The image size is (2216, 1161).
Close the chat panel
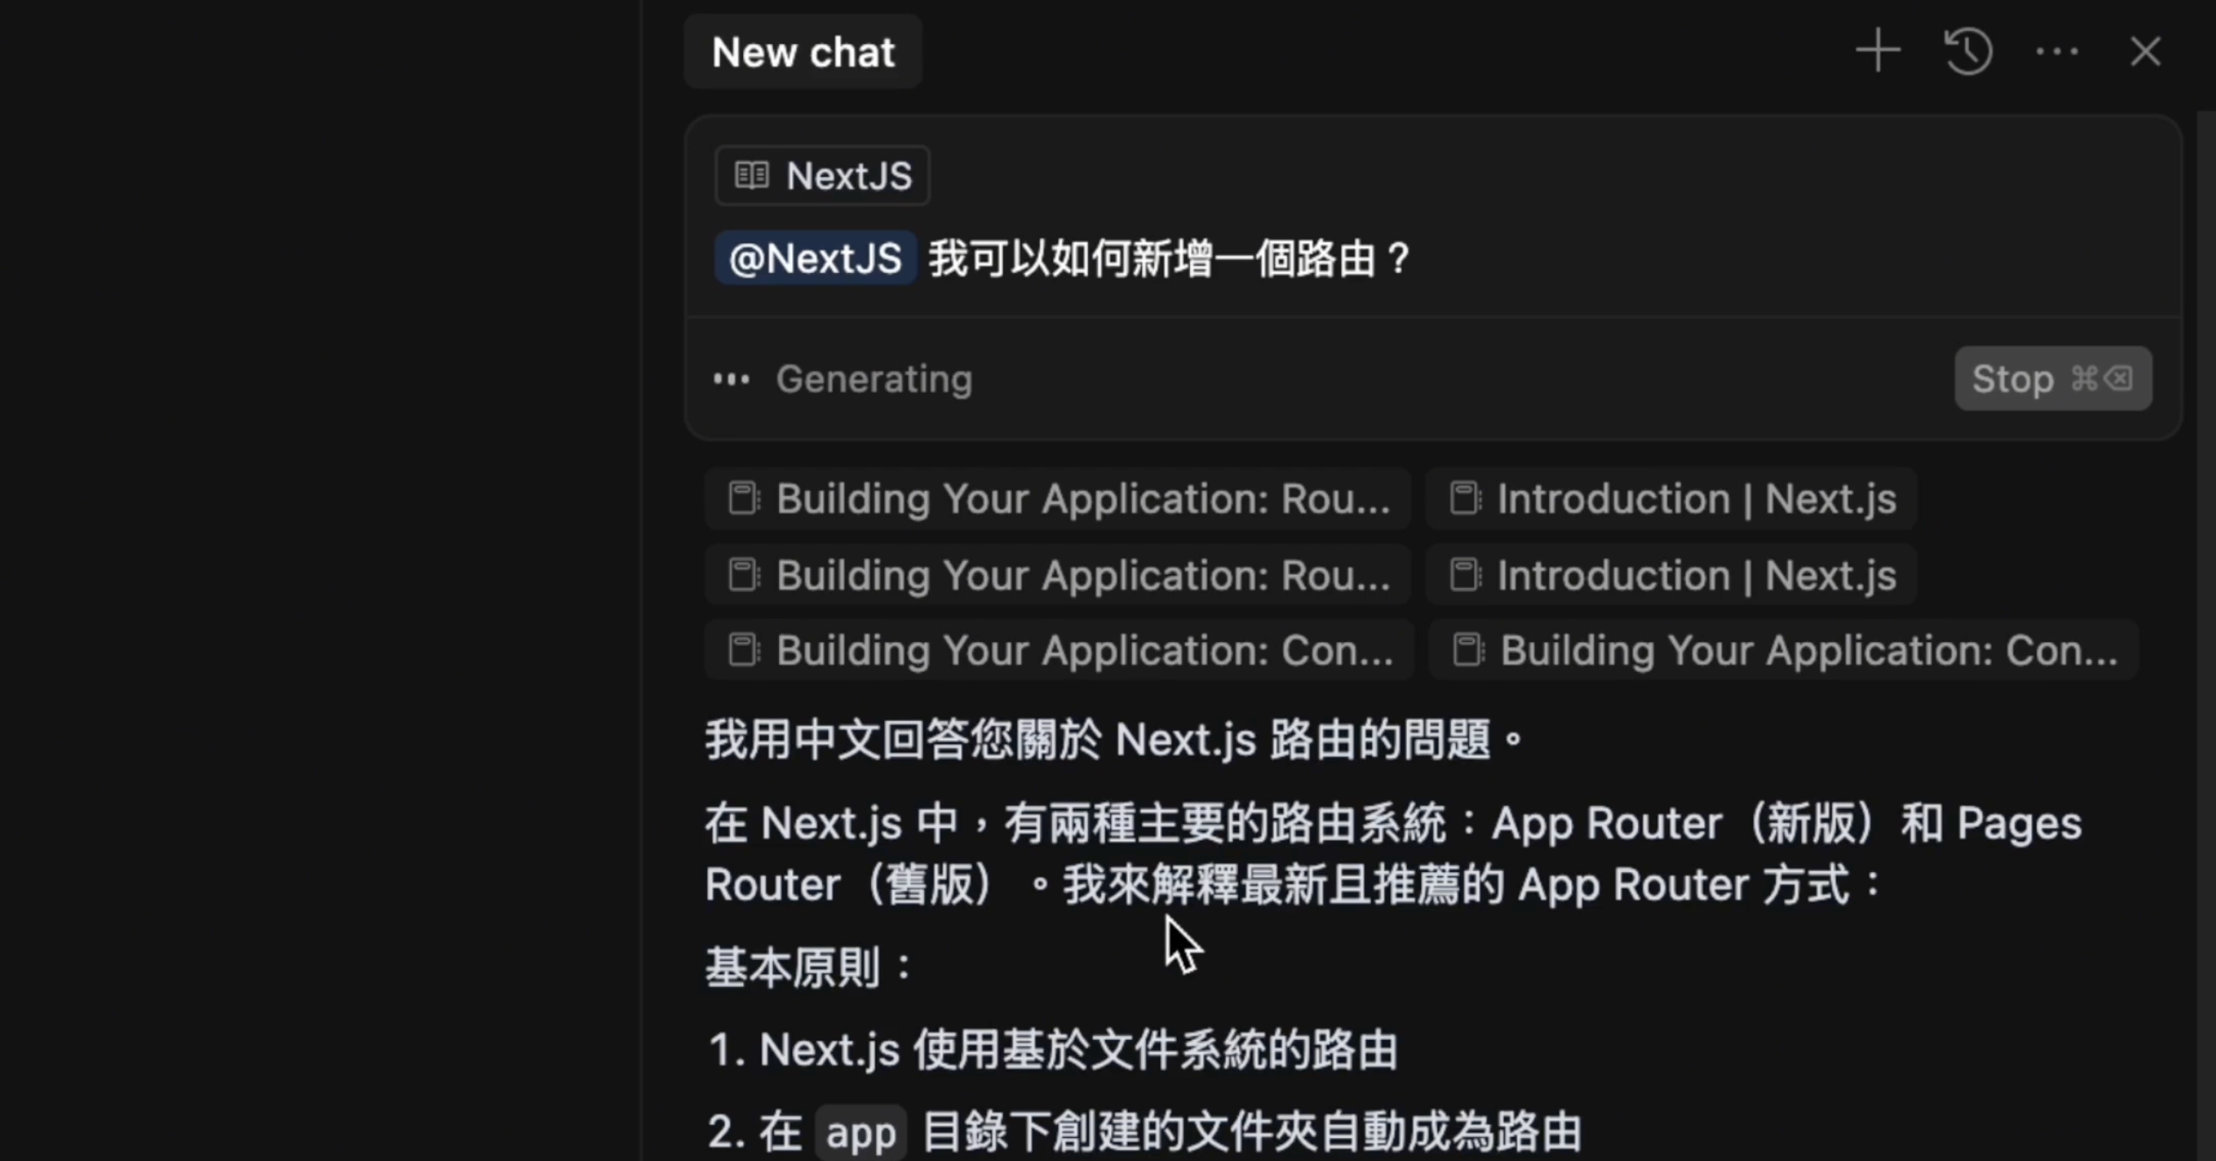point(2145,51)
